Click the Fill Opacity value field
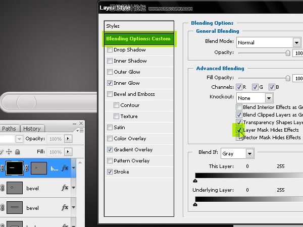The height and width of the screenshot is (227, 303). pyautogui.click(x=298, y=78)
